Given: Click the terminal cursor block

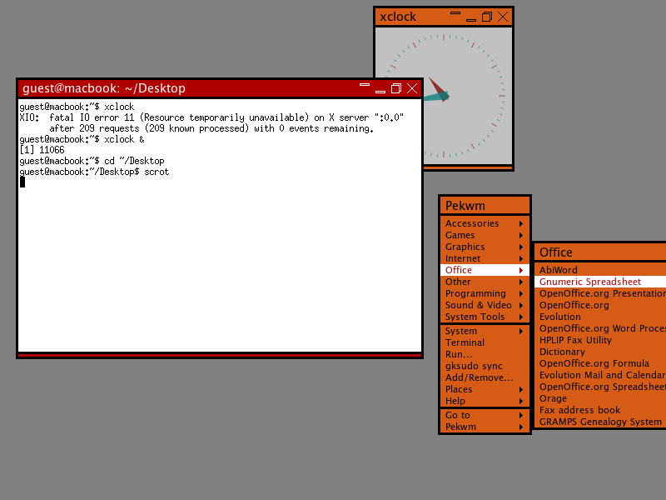Looking at the screenshot, I should coord(22,182).
